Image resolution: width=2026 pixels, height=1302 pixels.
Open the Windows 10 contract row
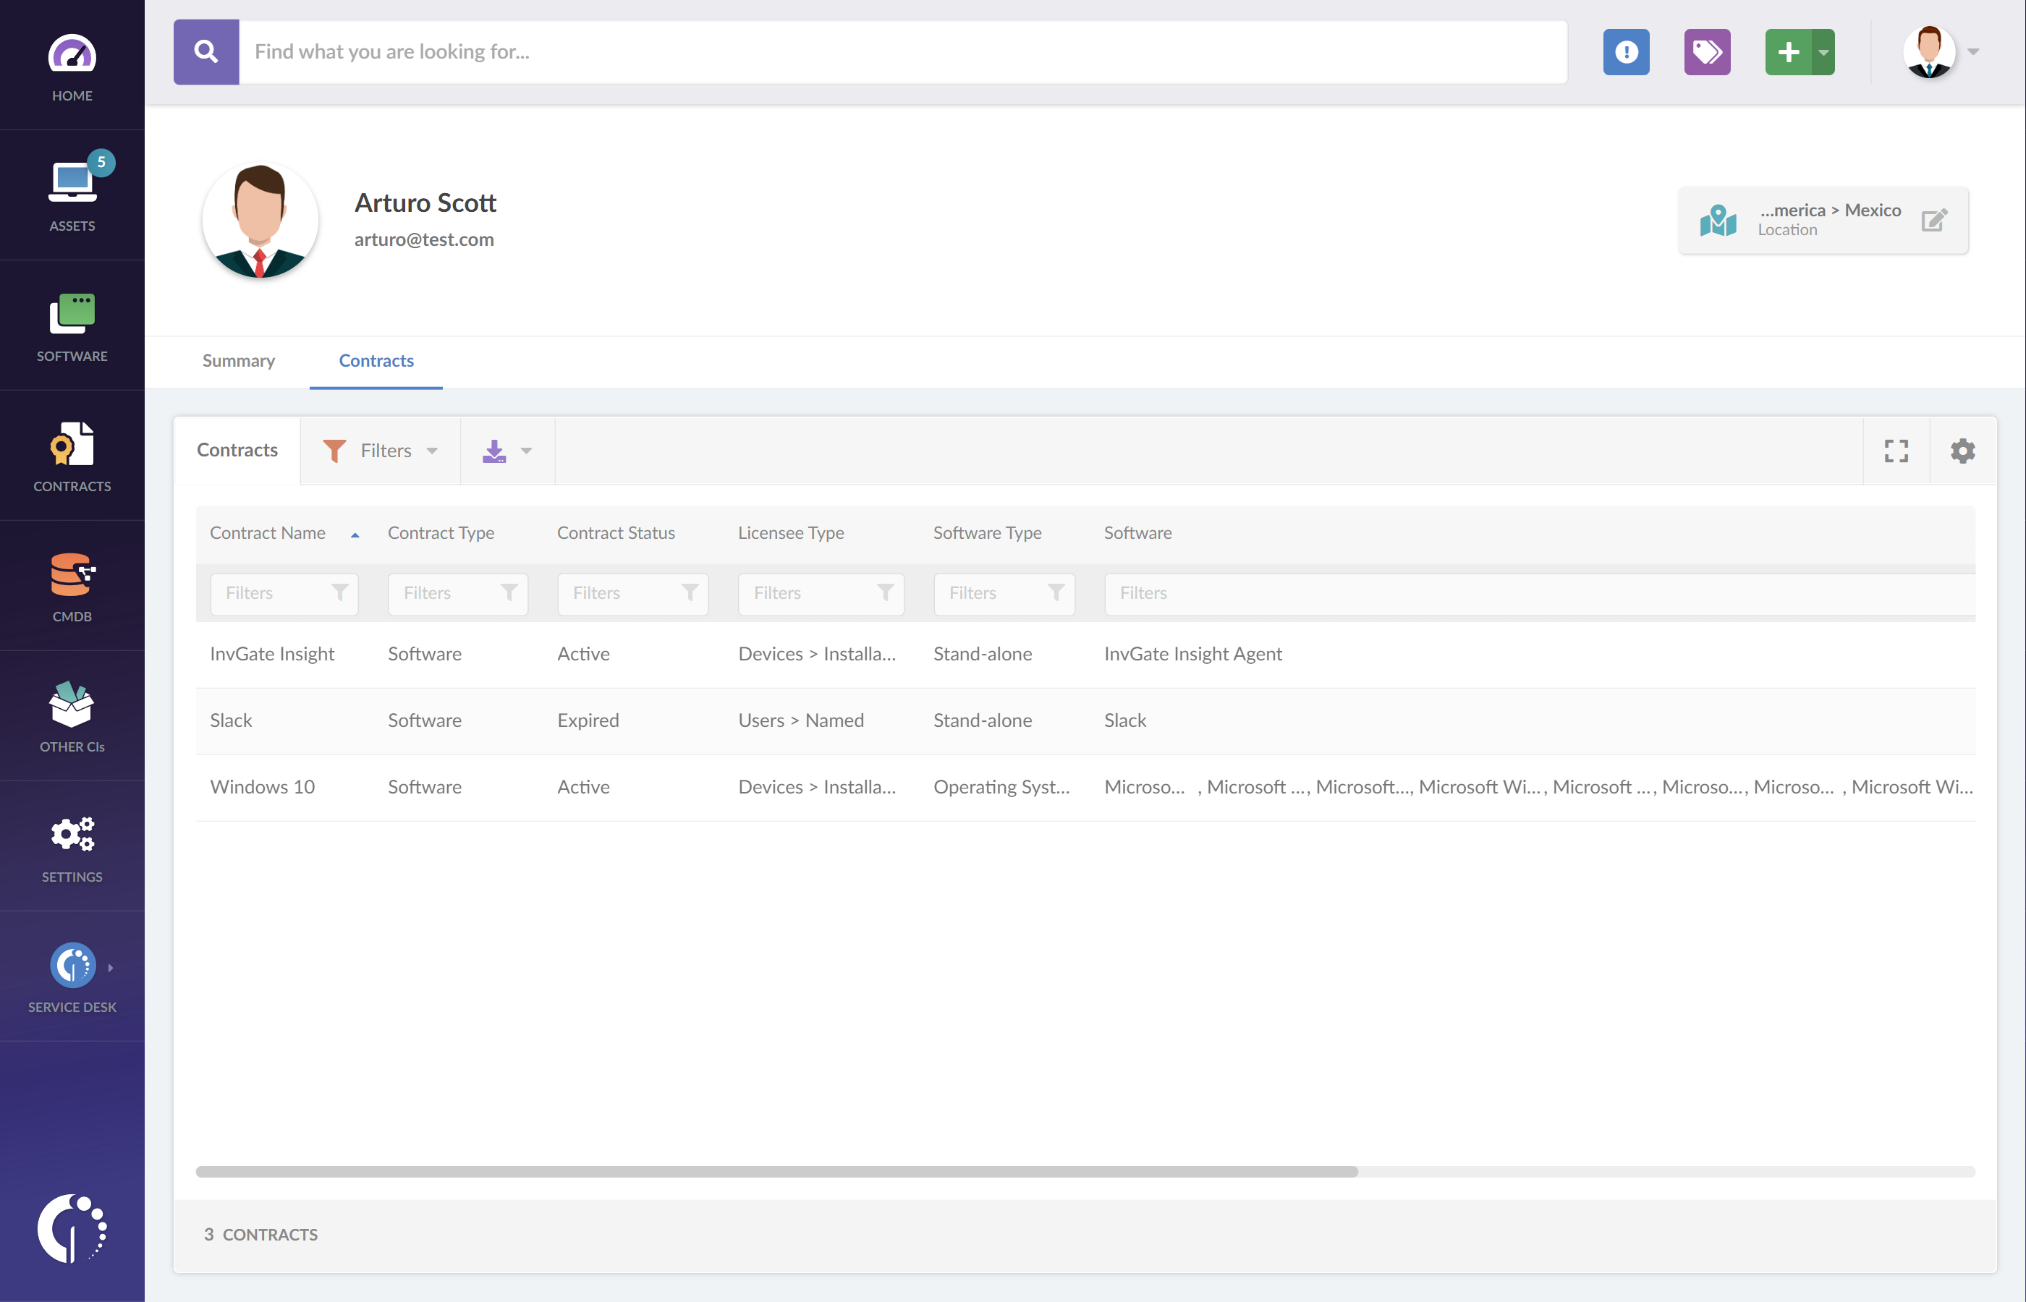[1086, 787]
